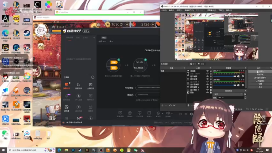The width and height of the screenshot is (272, 153).
Task: Open source 属性 (Properties) button above docks
Action: (193, 64)
